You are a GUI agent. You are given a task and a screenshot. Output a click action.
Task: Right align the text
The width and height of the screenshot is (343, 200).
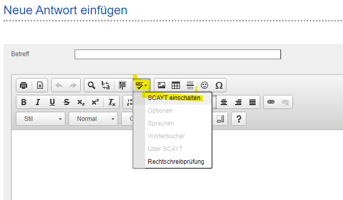coord(238,102)
